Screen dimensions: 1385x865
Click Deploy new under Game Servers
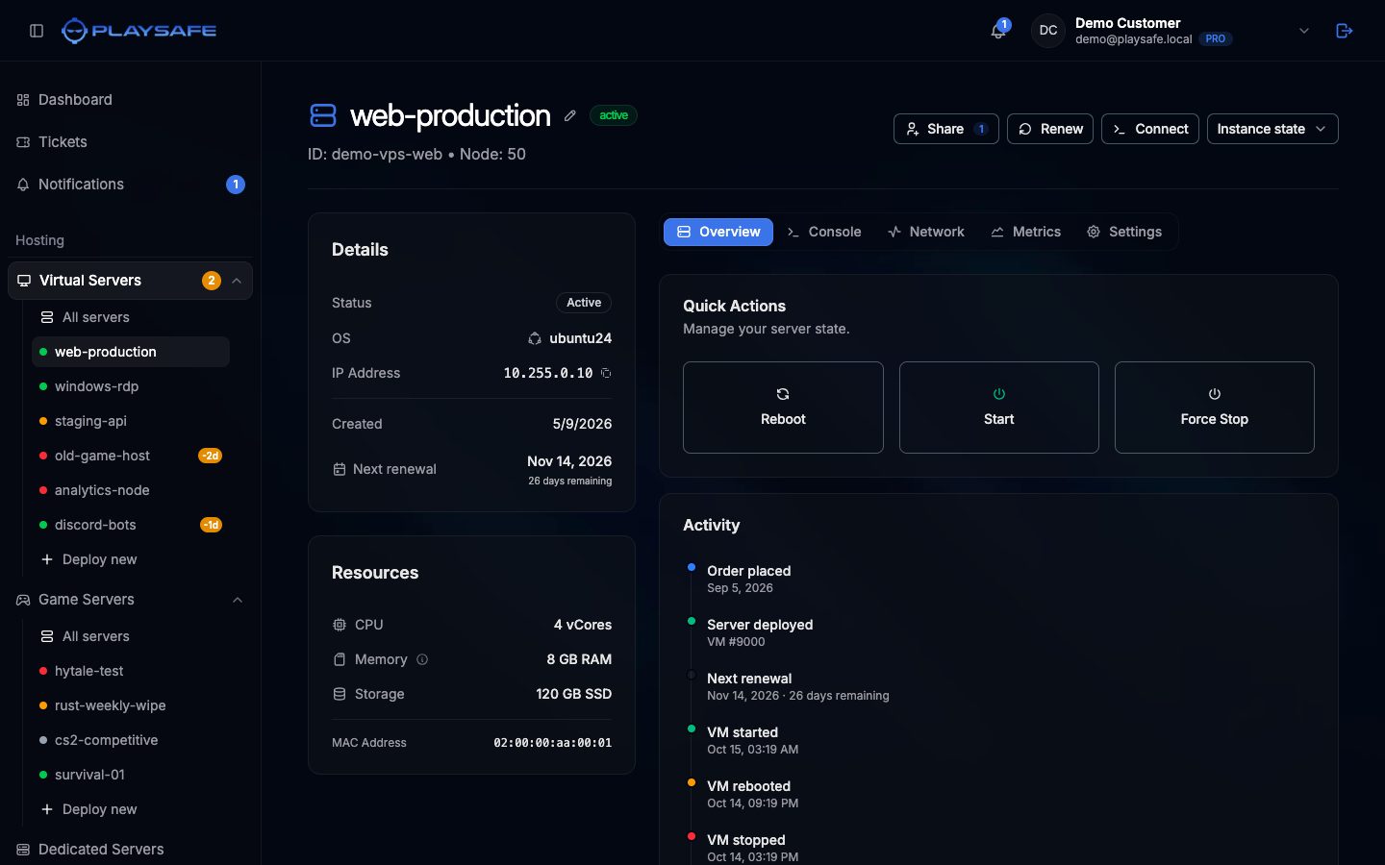click(x=131, y=809)
